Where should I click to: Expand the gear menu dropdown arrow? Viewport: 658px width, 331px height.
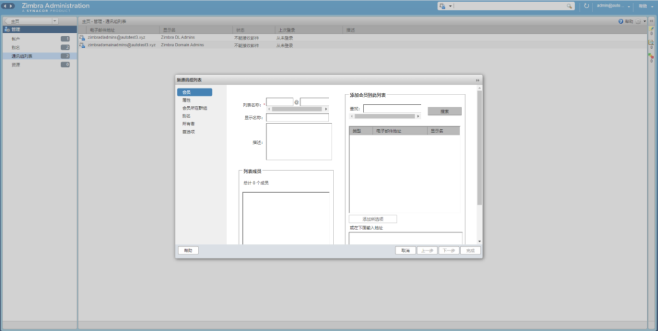pyautogui.click(x=645, y=21)
